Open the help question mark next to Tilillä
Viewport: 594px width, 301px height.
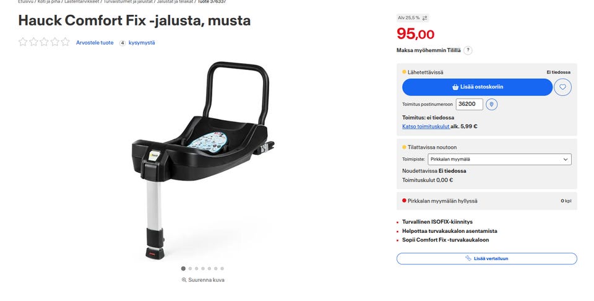pos(468,50)
